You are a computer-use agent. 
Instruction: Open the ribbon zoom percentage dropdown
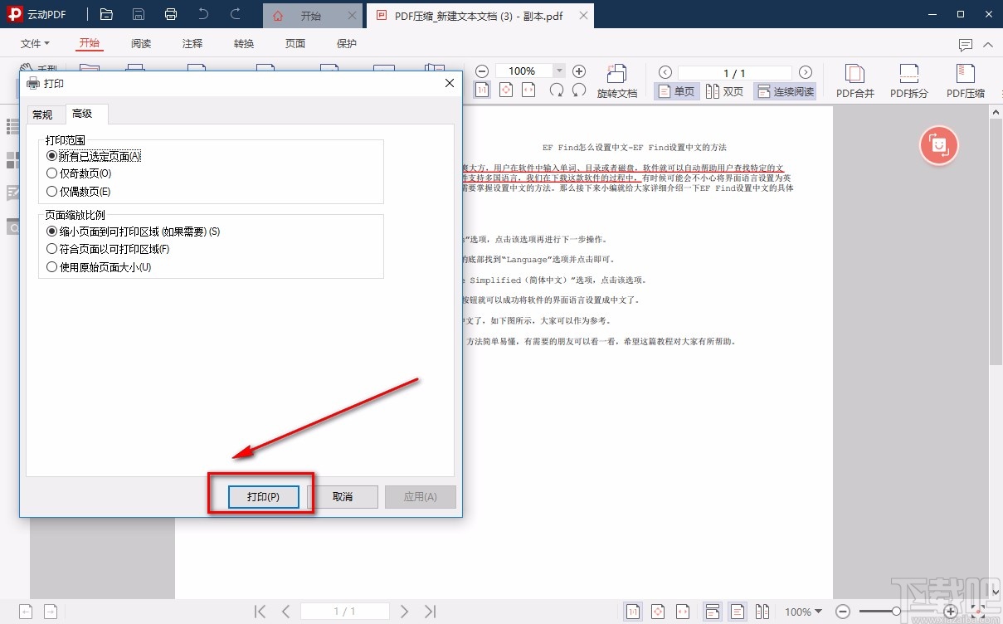pyautogui.click(x=559, y=71)
